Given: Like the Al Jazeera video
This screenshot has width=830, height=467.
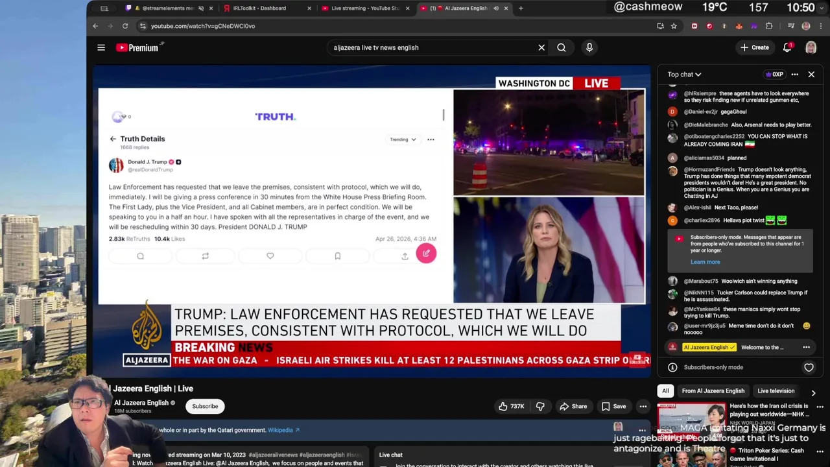Looking at the screenshot, I should coord(511,406).
